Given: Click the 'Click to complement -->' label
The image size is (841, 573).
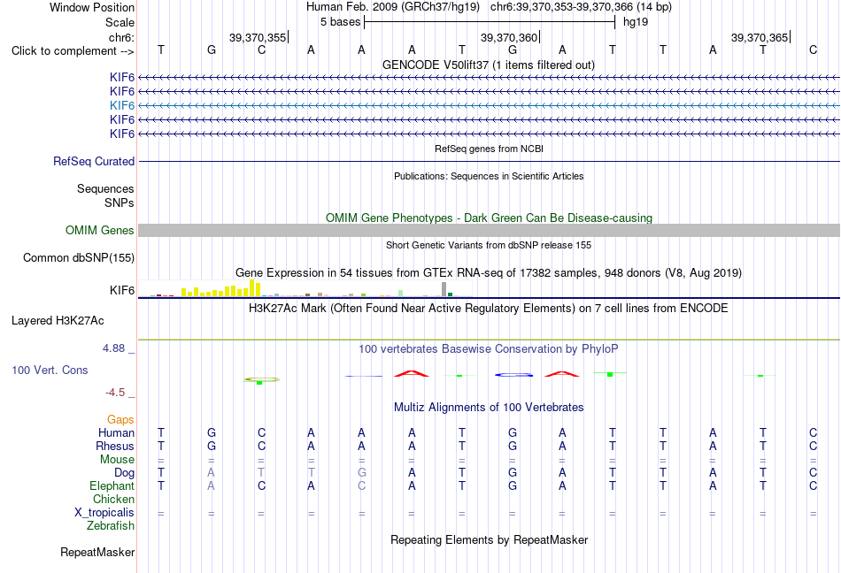Looking at the screenshot, I should pos(73,51).
